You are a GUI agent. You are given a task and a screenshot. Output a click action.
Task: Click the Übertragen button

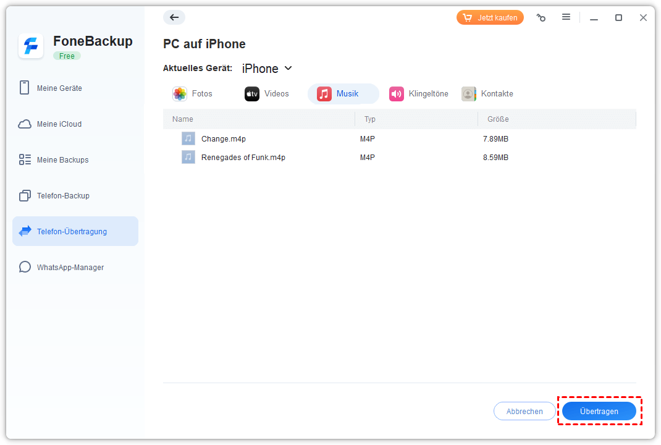(x=599, y=411)
